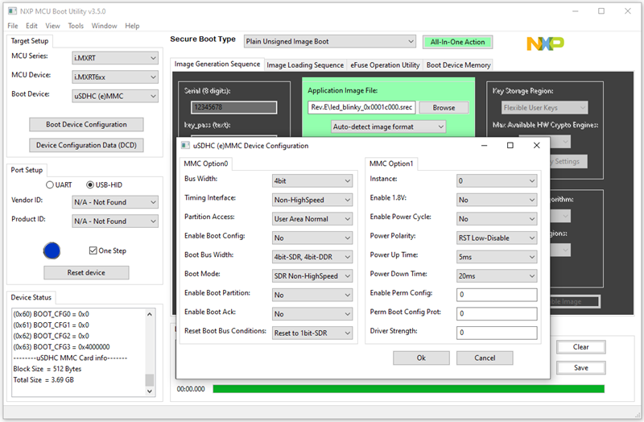Click Device Status scrollbar down arrow
Screen dimensions: 644x422
click(x=150, y=391)
